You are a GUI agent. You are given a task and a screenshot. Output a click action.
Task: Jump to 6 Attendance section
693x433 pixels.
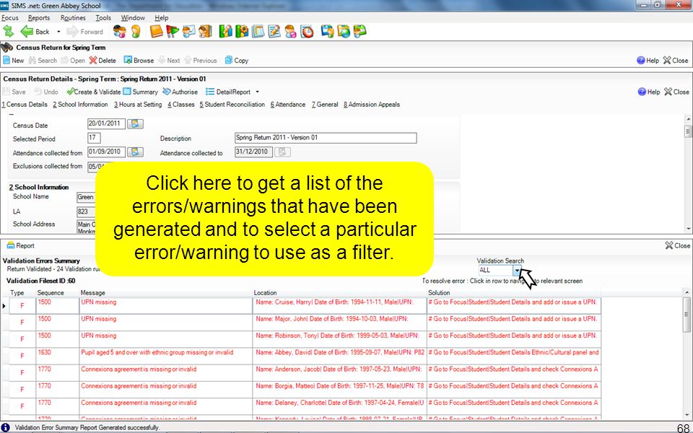point(288,105)
